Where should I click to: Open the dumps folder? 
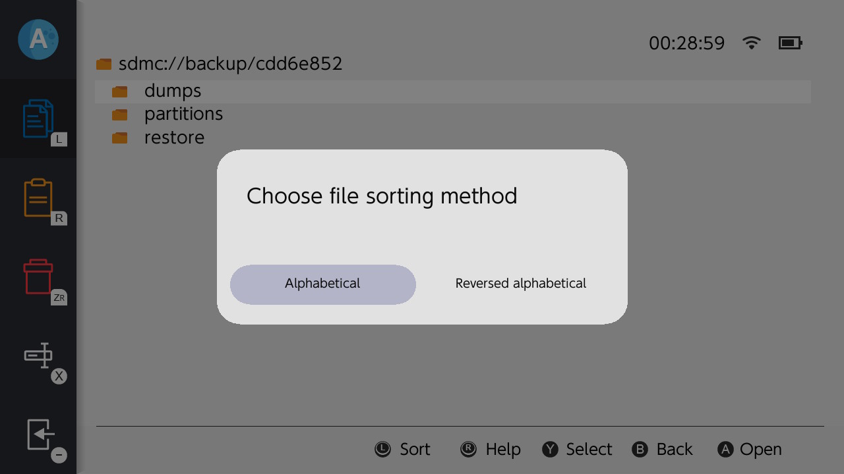tap(173, 91)
